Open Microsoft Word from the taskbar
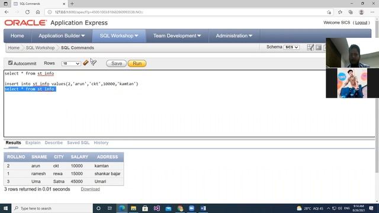Viewport: 379px width, 213px height. point(203,208)
